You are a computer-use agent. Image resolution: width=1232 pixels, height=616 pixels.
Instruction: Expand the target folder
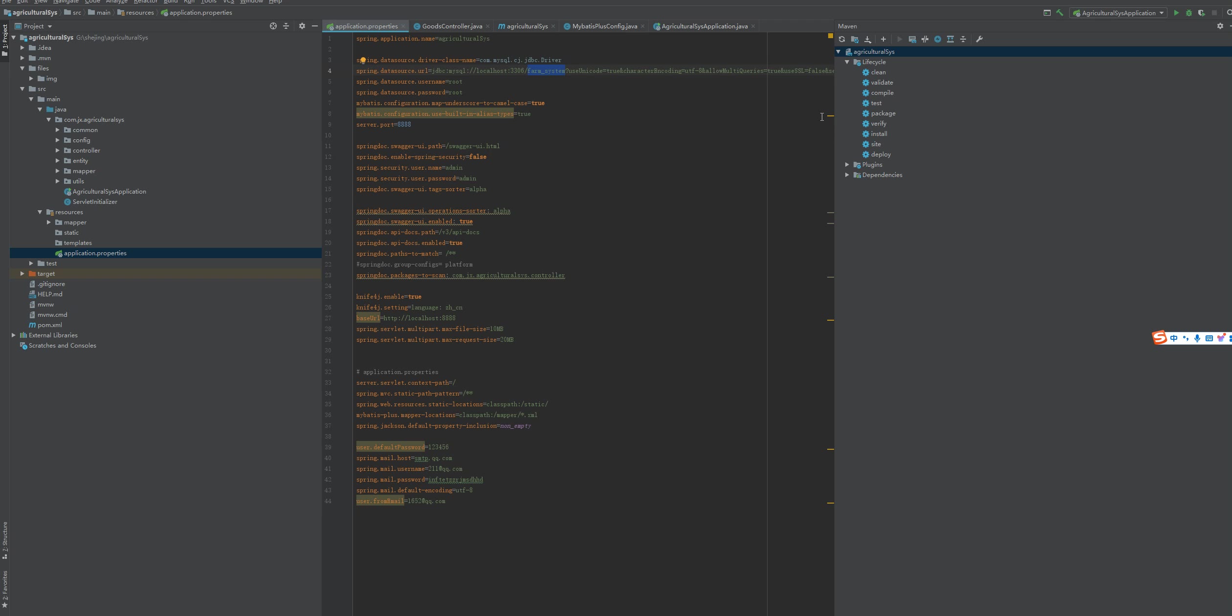[x=22, y=274]
